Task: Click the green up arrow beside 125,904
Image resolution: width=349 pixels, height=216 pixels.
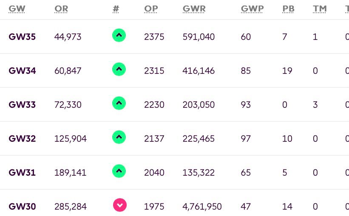Action: point(119,137)
